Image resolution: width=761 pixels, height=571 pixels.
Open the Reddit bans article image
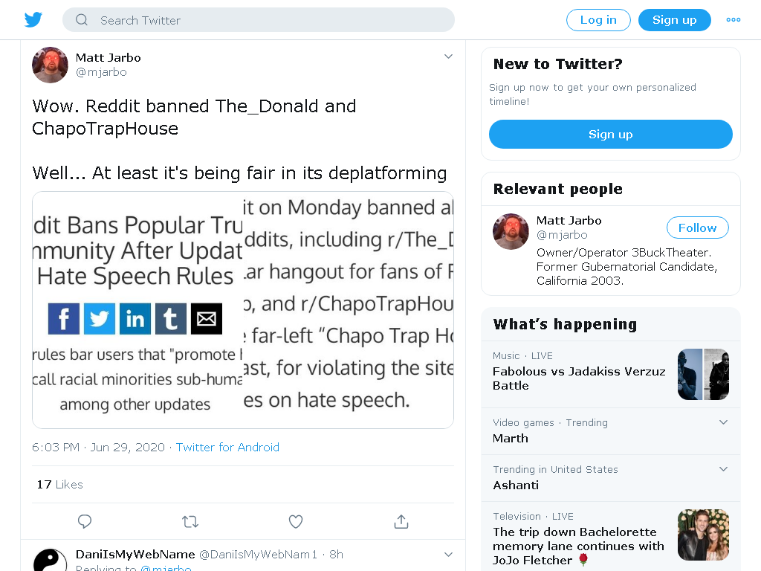(243, 310)
